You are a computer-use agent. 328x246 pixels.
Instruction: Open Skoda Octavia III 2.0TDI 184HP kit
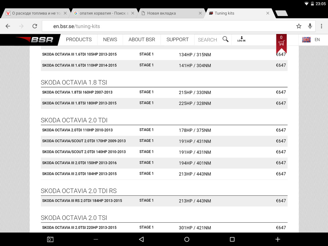pos(79,174)
